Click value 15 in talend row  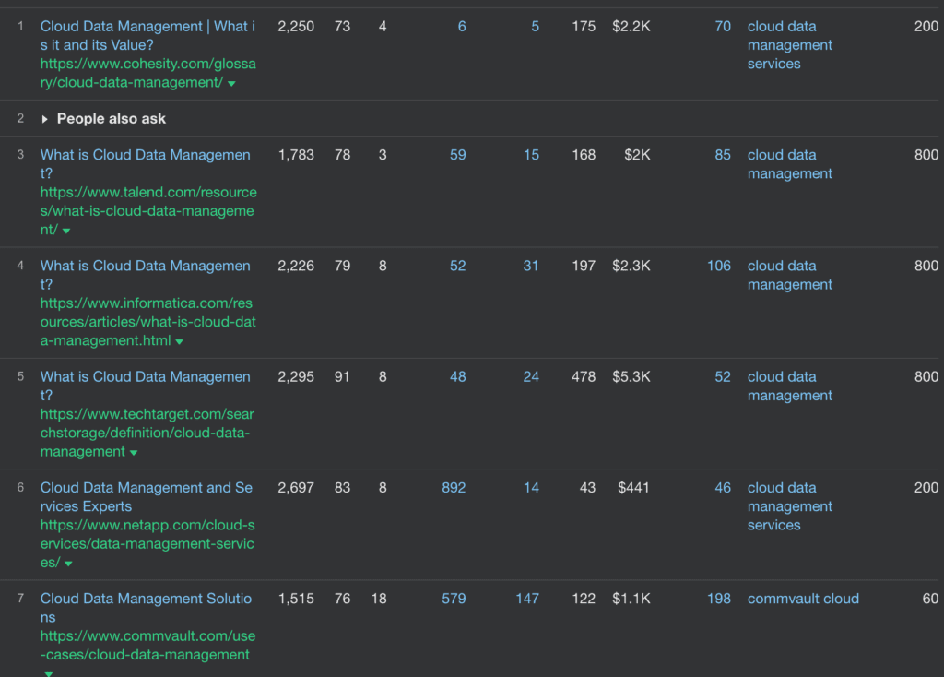[531, 155]
